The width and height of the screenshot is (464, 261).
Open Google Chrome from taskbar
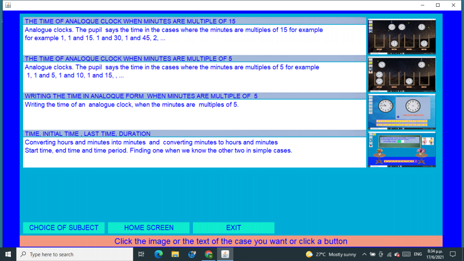tap(208, 254)
